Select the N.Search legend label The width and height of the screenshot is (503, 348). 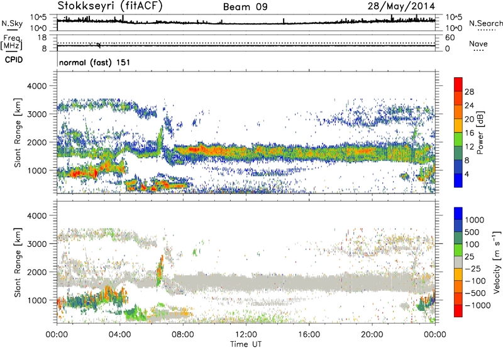pos(485,23)
